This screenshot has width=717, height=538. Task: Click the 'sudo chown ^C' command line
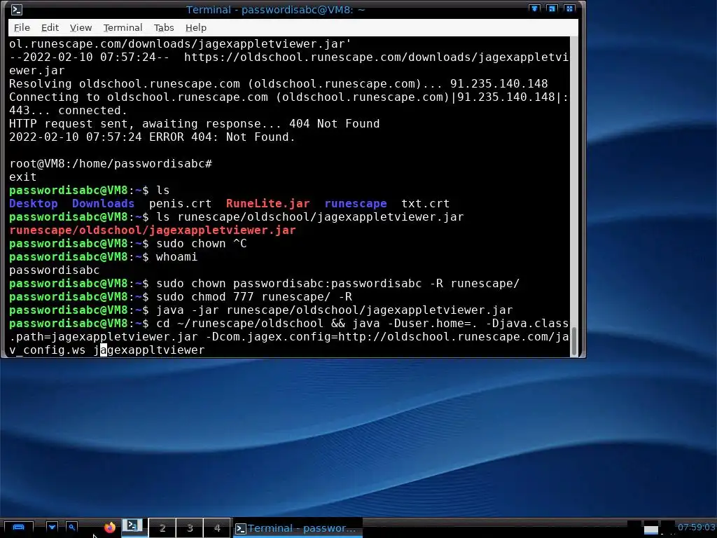coord(202,243)
